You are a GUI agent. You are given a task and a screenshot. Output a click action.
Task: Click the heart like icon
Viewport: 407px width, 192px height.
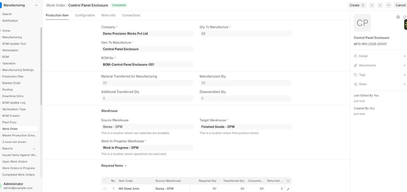(x=405, y=17)
